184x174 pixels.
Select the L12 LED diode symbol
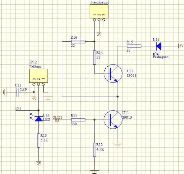[39, 118]
